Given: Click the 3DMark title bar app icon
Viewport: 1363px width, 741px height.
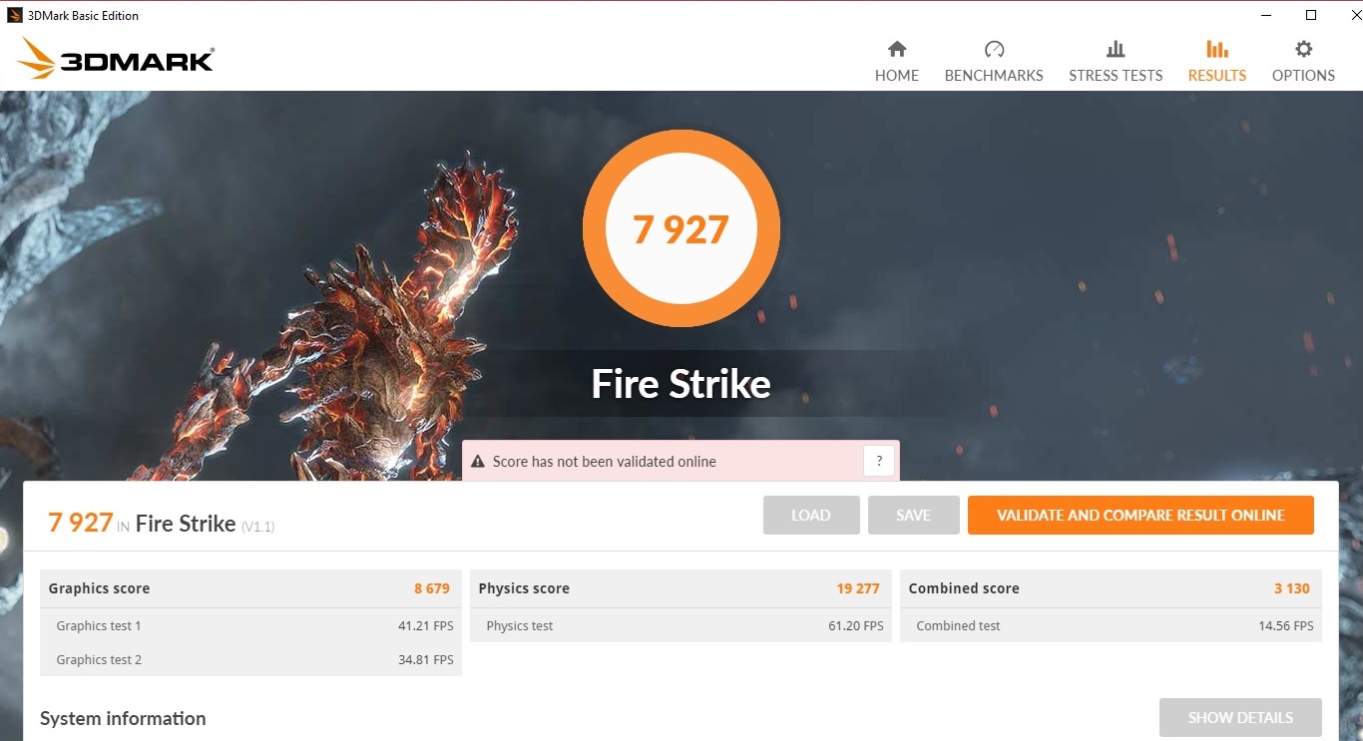Looking at the screenshot, I should click(x=15, y=15).
